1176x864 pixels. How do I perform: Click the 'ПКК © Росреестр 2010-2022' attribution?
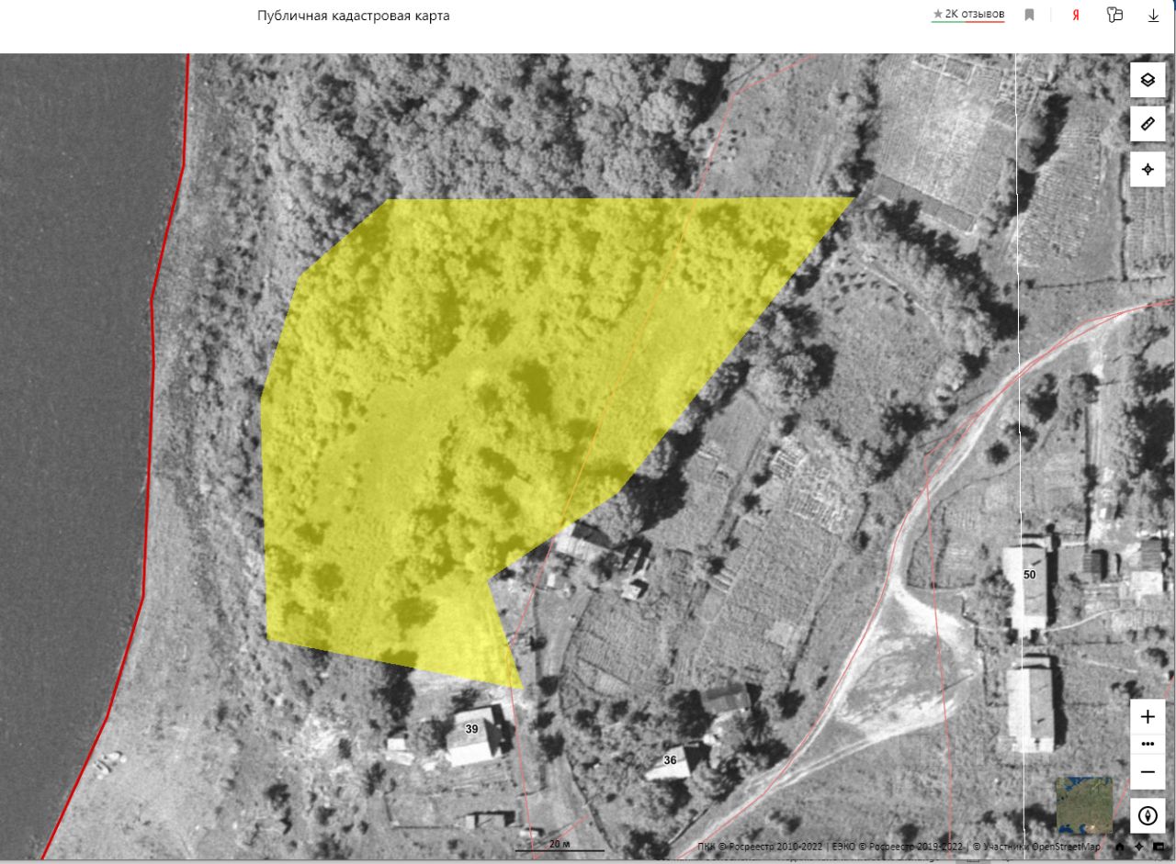pos(762,847)
